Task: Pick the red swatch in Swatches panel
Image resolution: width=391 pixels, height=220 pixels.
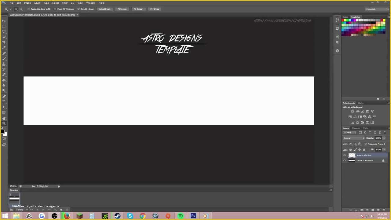Action: click(x=343, y=20)
